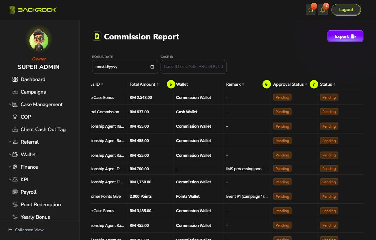Viewport: 376px width, 240px height.
Task: Open the Bonus Date calendar picker icon
Action: (152, 67)
